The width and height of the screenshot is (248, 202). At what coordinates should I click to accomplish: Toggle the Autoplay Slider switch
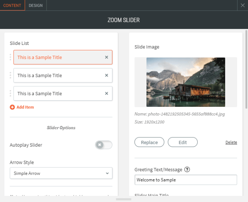click(103, 145)
